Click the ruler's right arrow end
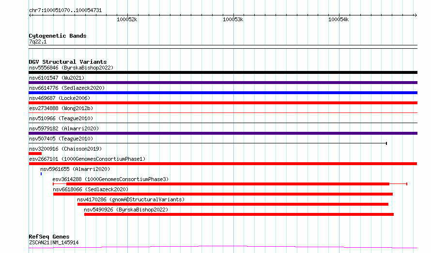431x253 pixels. pyautogui.click(x=416, y=15)
